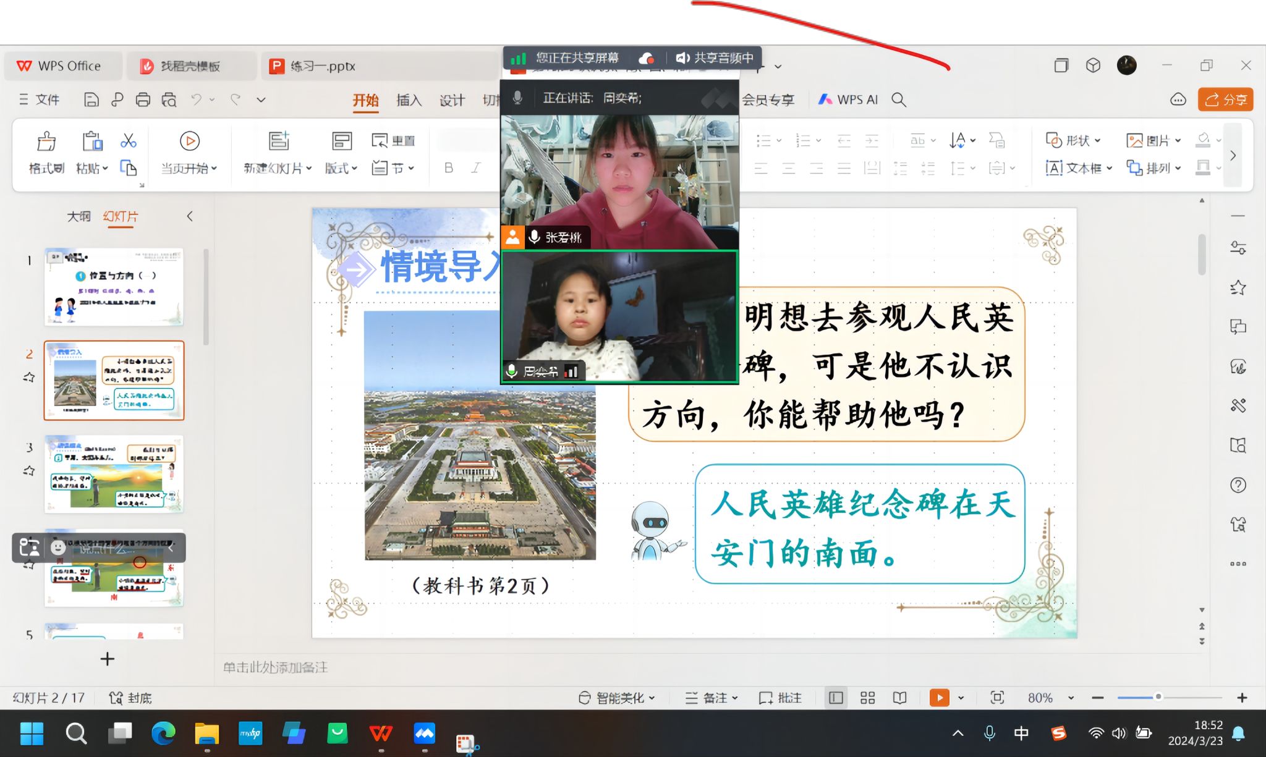Switch to the 插入 ribbon tab
This screenshot has height=757, width=1266.
coord(409,99)
